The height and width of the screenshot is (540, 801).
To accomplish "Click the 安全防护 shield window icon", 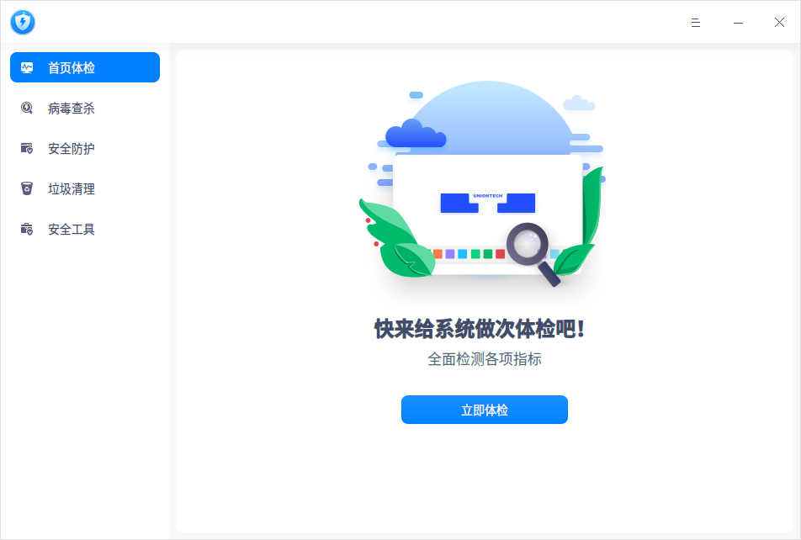I will tap(27, 148).
